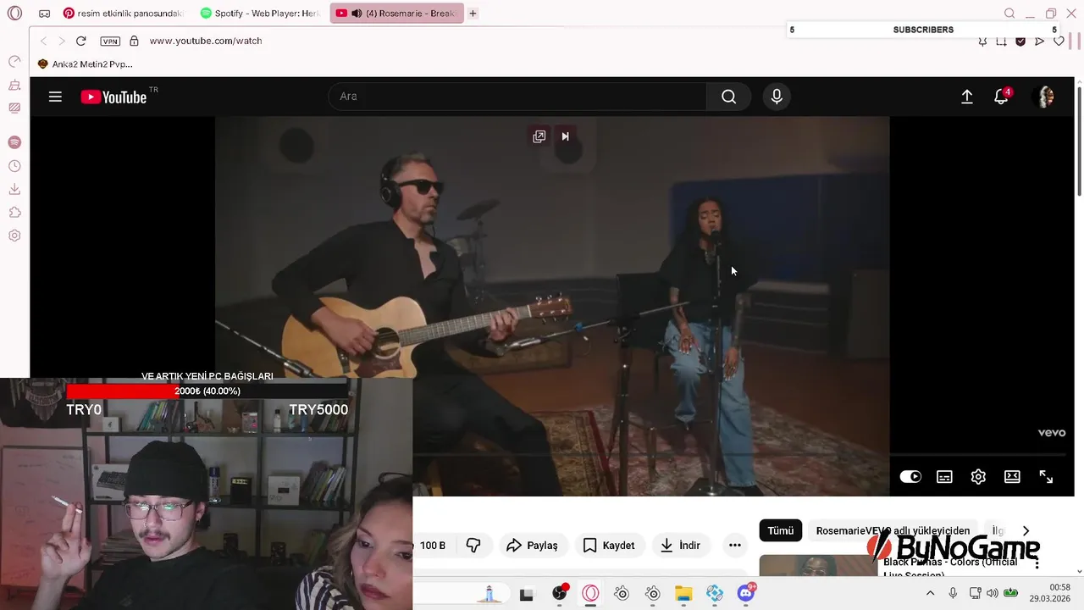Open volume control in system tray
Screen dimensions: 1084x610
pyautogui.click(x=993, y=594)
